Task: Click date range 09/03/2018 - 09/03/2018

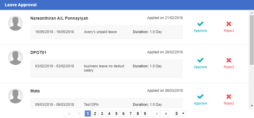Action: point(55,105)
